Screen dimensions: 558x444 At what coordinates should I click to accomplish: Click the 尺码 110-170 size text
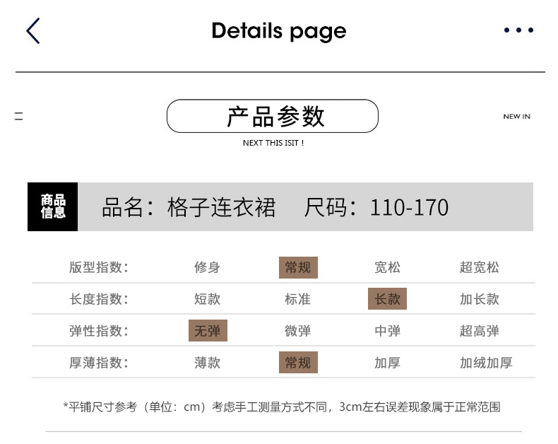pos(376,207)
